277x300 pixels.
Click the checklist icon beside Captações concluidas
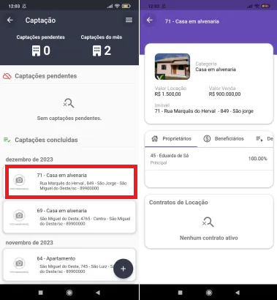tap(7, 140)
